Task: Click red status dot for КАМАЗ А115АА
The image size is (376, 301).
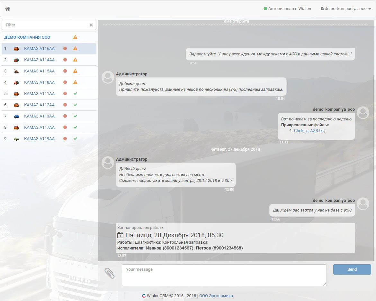Action: tap(65, 71)
